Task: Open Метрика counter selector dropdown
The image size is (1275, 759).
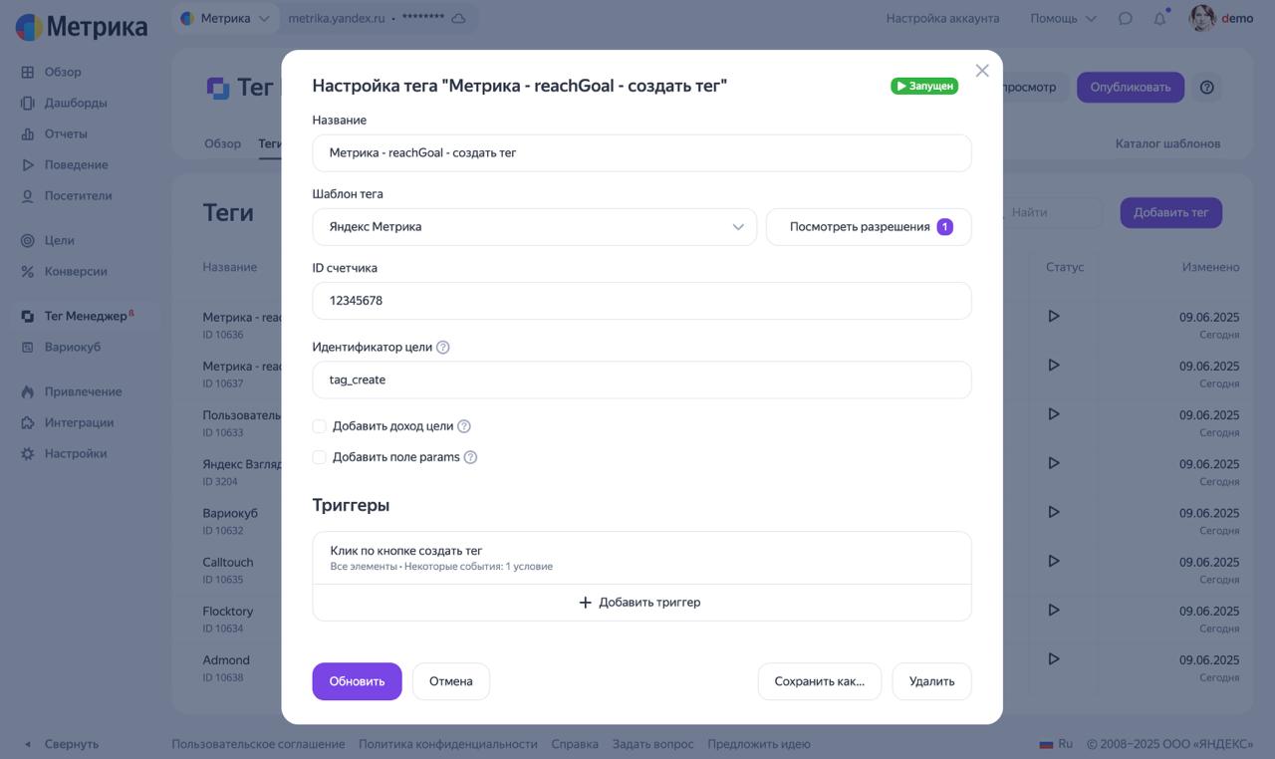Action: pos(225,18)
